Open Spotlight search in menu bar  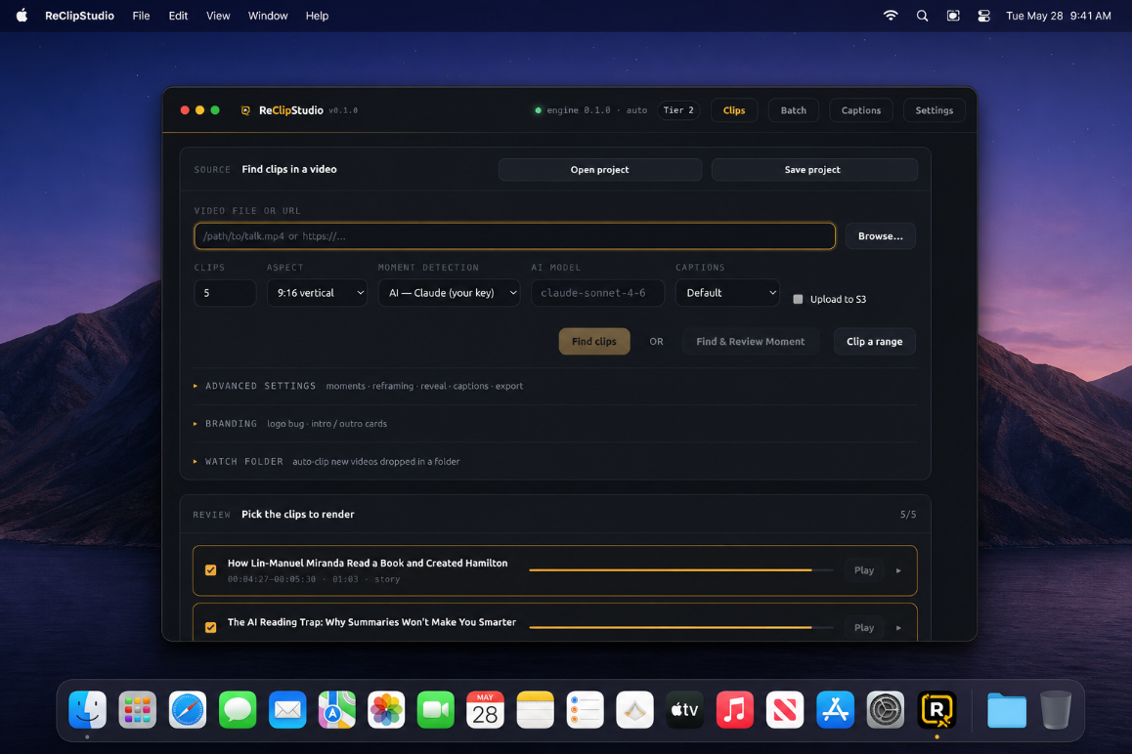922,16
